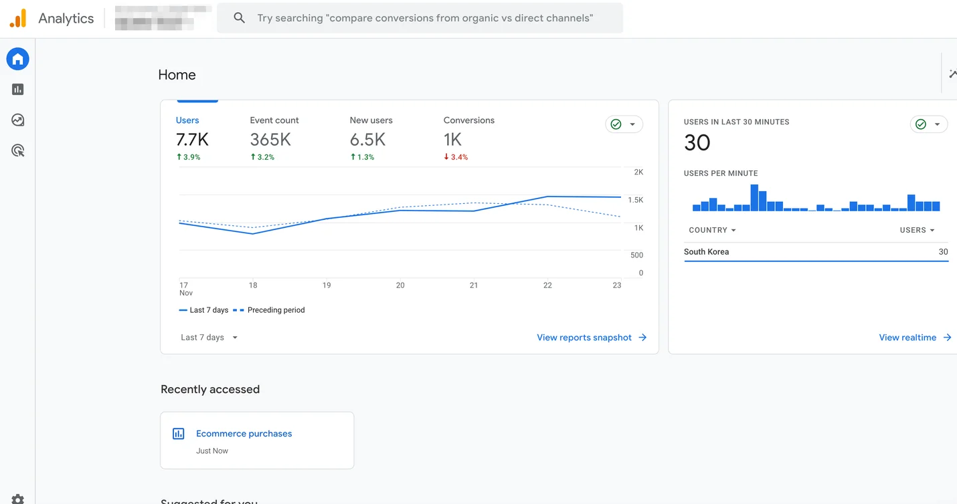
Task: Open the Home icon in sidebar
Action: pos(18,59)
